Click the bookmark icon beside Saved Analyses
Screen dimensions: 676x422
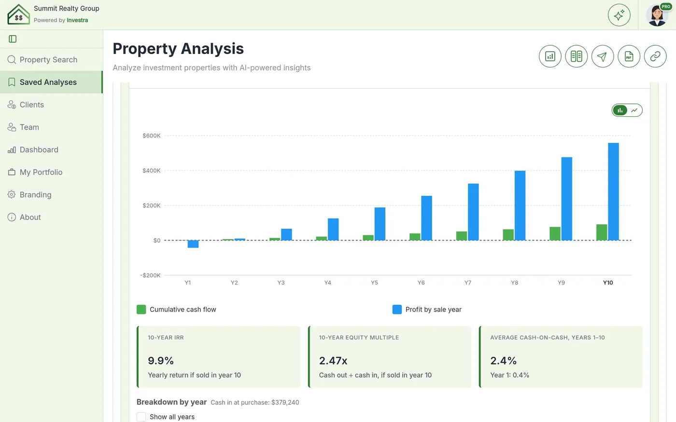[x=12, y=82]
